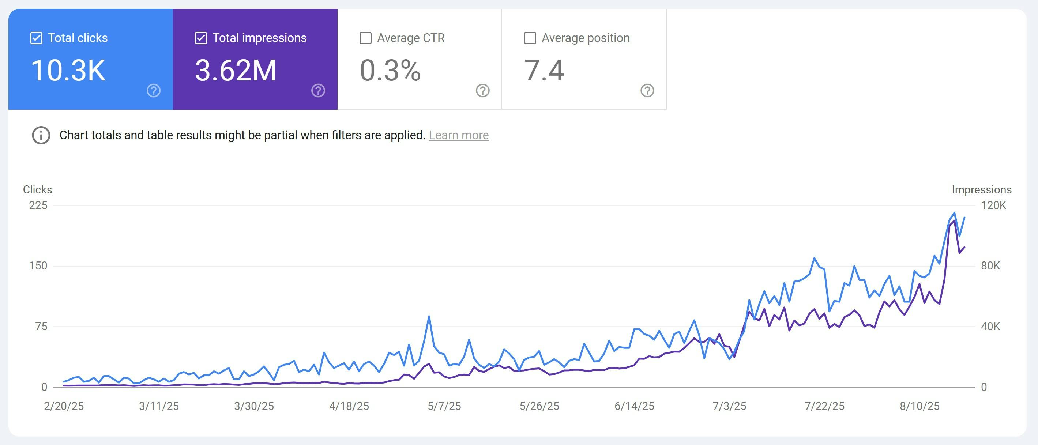Click the clicks peak near 5/7/25
The width and height of the screenshot is (1038, 445).
click(429, 317)
